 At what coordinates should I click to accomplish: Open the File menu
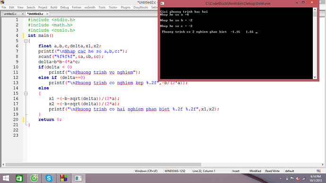4,7
